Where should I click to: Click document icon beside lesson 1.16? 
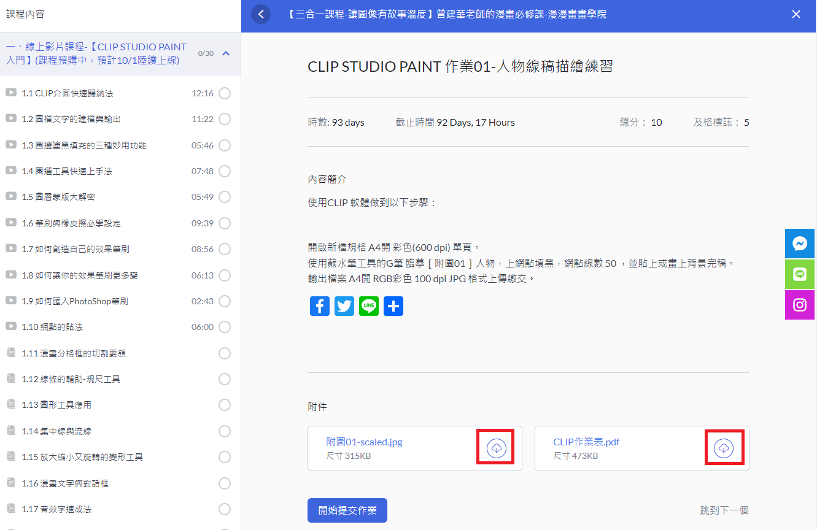tap(10, 483)
